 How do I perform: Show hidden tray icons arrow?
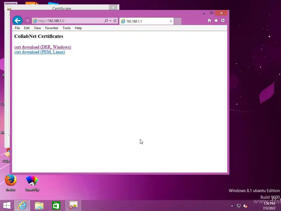pyautogui.click(x=232, y=206)
